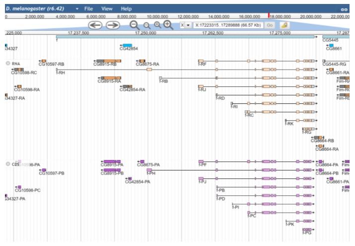Select protein f-PD
This screenshot has width=355, height=246.
tap(264, 195)
